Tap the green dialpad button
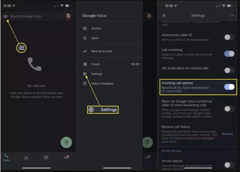The width and height of the screenshot is (240, 172). click(66, 142)
